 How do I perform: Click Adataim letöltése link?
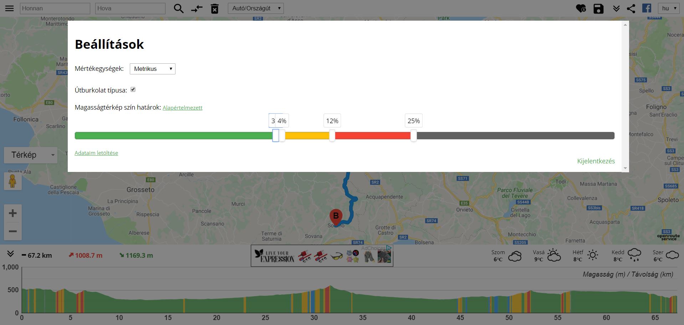coord(96,153)
